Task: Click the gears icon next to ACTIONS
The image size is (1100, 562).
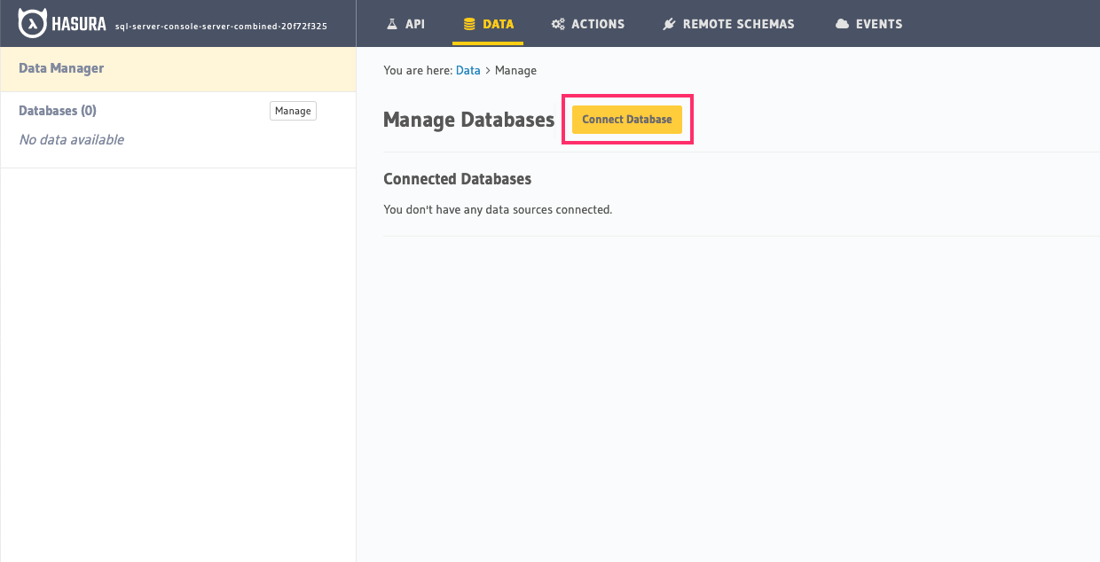Action: (557, 24)
